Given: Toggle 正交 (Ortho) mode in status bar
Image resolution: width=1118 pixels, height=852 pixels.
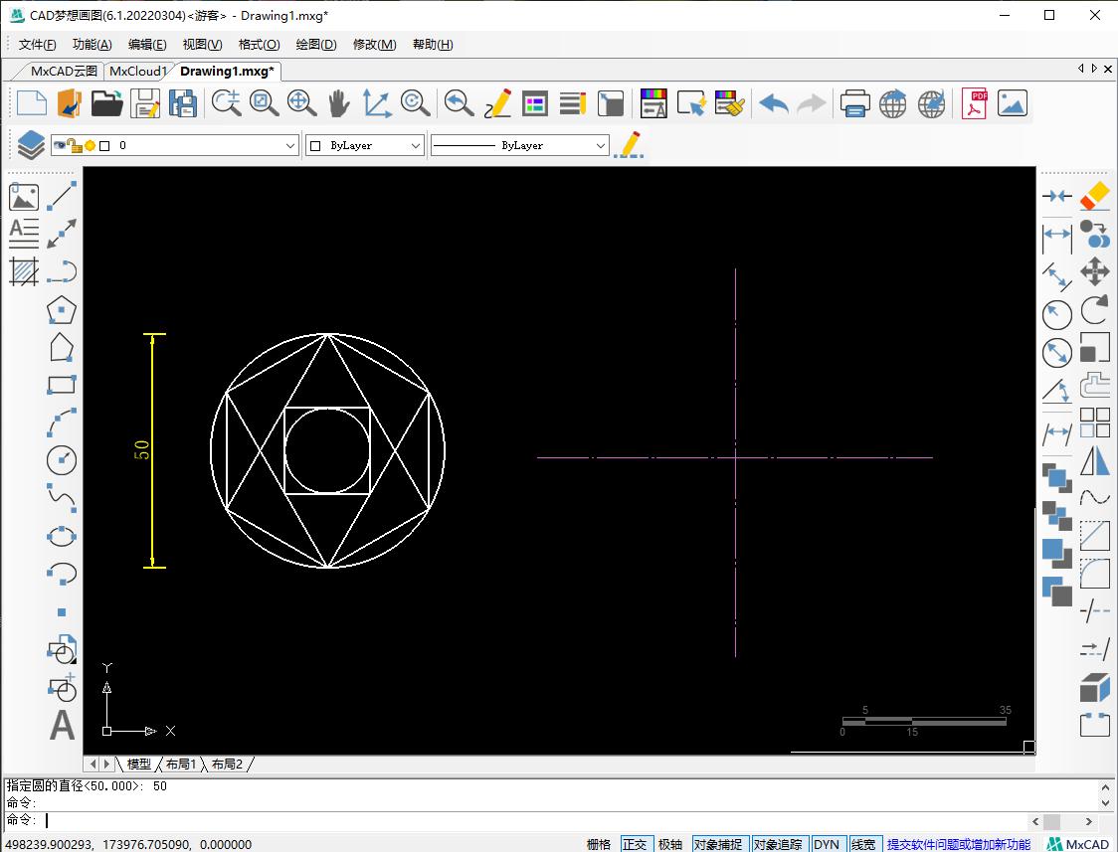Looking at the screenshot, I should (x=636, y=843).
